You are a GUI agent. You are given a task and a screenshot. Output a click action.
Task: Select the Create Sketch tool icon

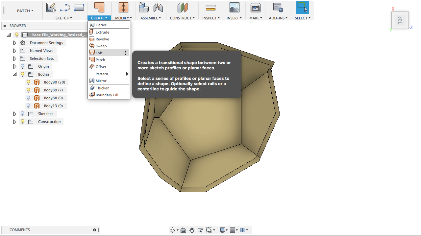[51, 8]
